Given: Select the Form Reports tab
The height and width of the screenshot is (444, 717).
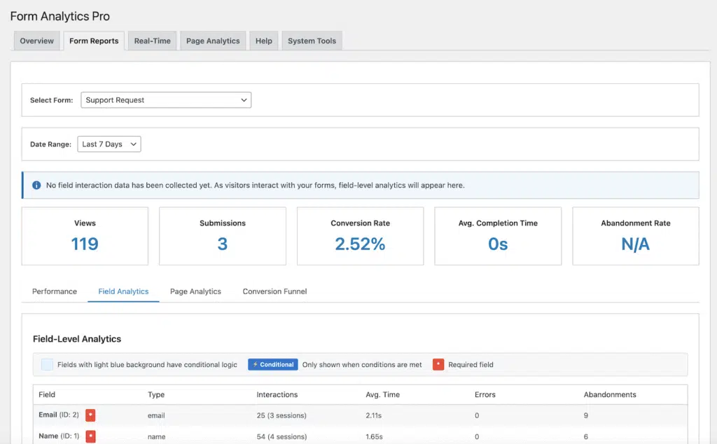Looking at the screenshot, I should tap(94, 41).
